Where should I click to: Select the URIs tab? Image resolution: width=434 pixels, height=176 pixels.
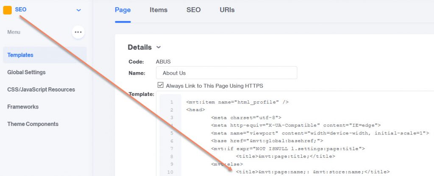point(227,10)
